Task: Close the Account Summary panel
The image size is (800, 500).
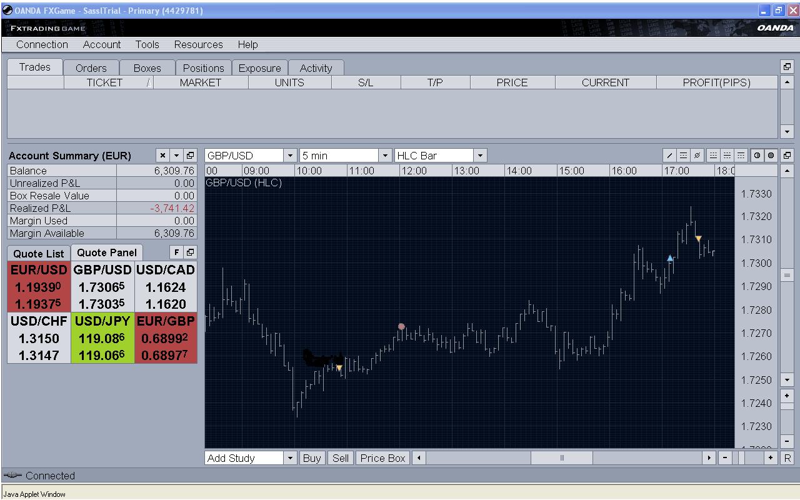Action: (162, 156)
